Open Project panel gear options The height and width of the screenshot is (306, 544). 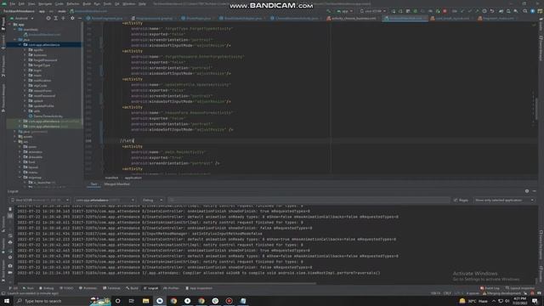[72, 18]
